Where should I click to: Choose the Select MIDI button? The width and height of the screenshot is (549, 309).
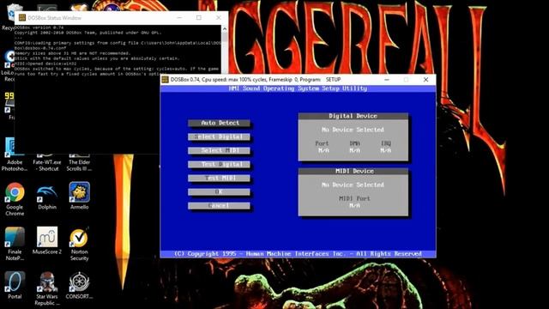click(220, 150)
